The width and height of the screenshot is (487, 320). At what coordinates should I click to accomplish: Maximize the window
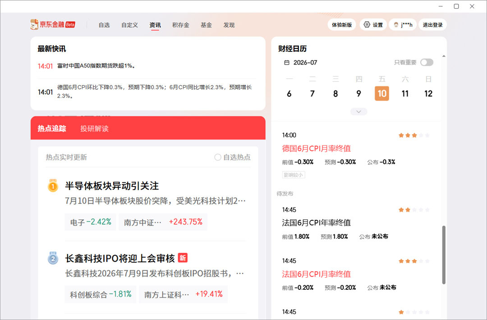(x=456, y=6)
